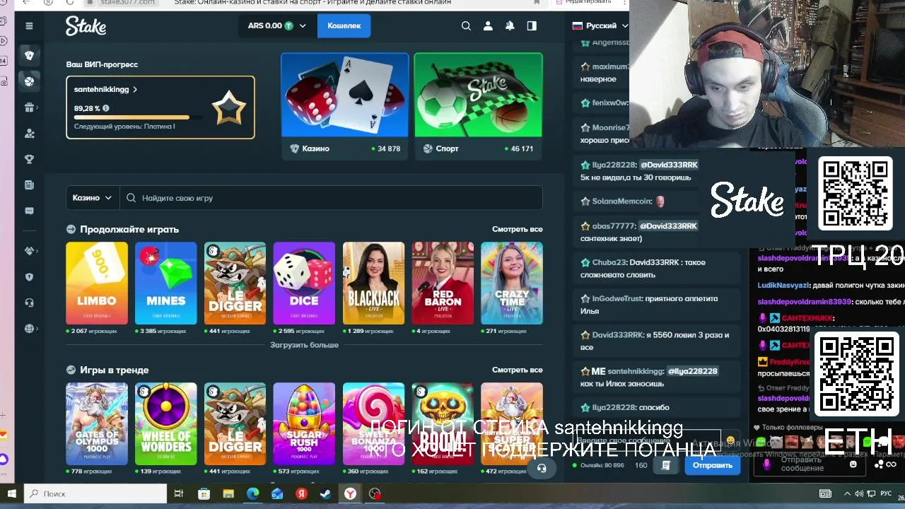Open Sports section via sidebar basketball icon
The width and height of the screenshot is (905, 509).
point(29,81)
